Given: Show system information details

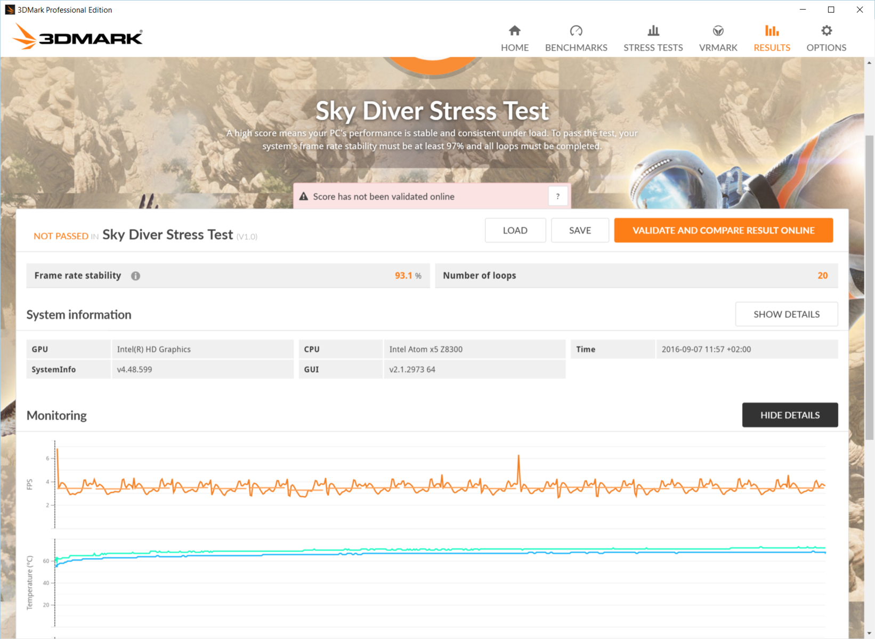Looking at the screenshot, I should [x=787, y=314].
